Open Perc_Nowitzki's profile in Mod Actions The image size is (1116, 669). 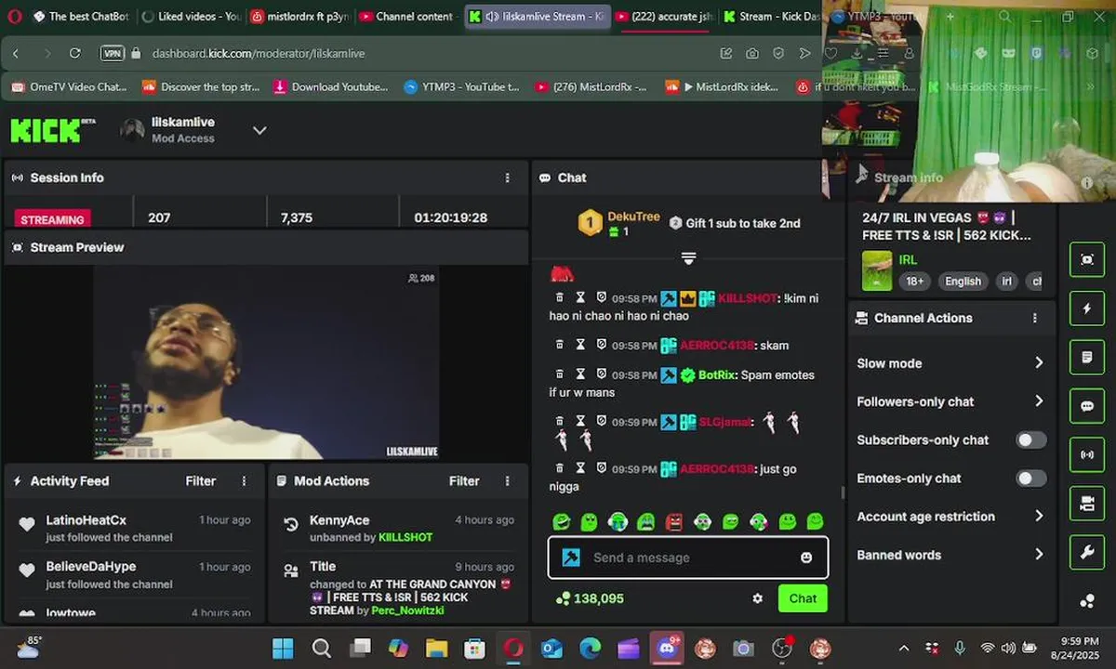pos(408,610)
